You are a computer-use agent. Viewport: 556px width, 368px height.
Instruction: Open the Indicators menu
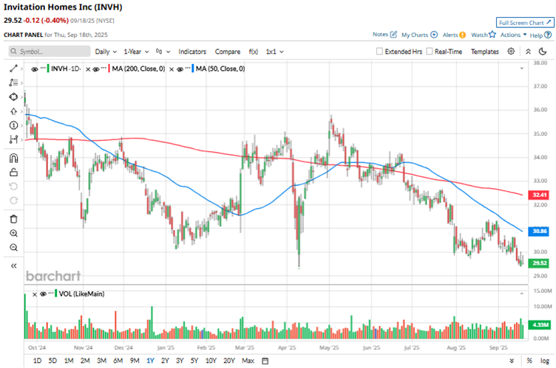point(192,52)
